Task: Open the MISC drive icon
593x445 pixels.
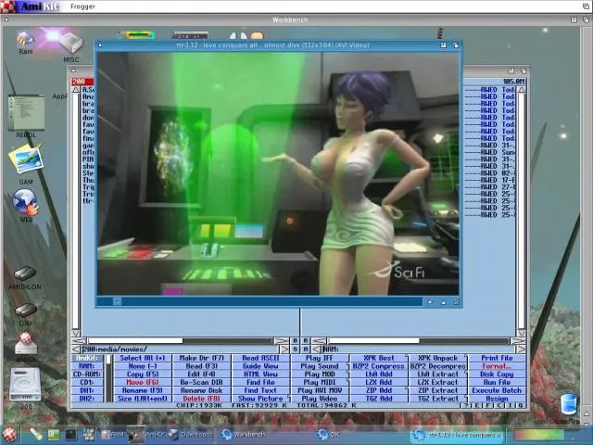Action: pos(71,43)
